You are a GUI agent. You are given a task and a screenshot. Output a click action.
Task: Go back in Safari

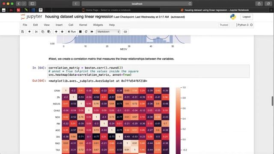pos(18,4)
